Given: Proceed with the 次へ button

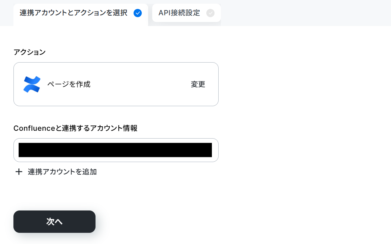Looking at the screenshot, I should click(54, 222).
